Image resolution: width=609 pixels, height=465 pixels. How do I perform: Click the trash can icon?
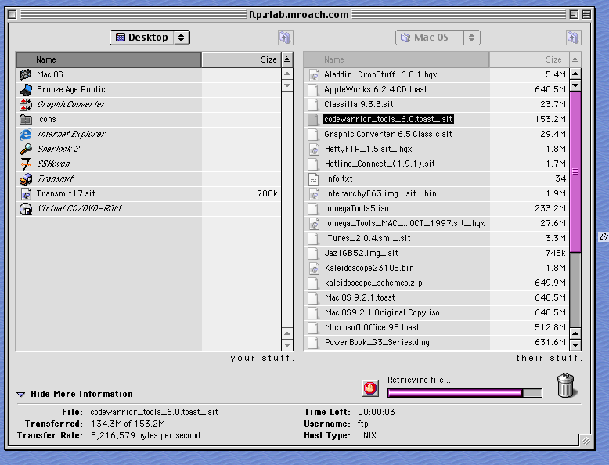pyautogui.click(x=567, y=386)
